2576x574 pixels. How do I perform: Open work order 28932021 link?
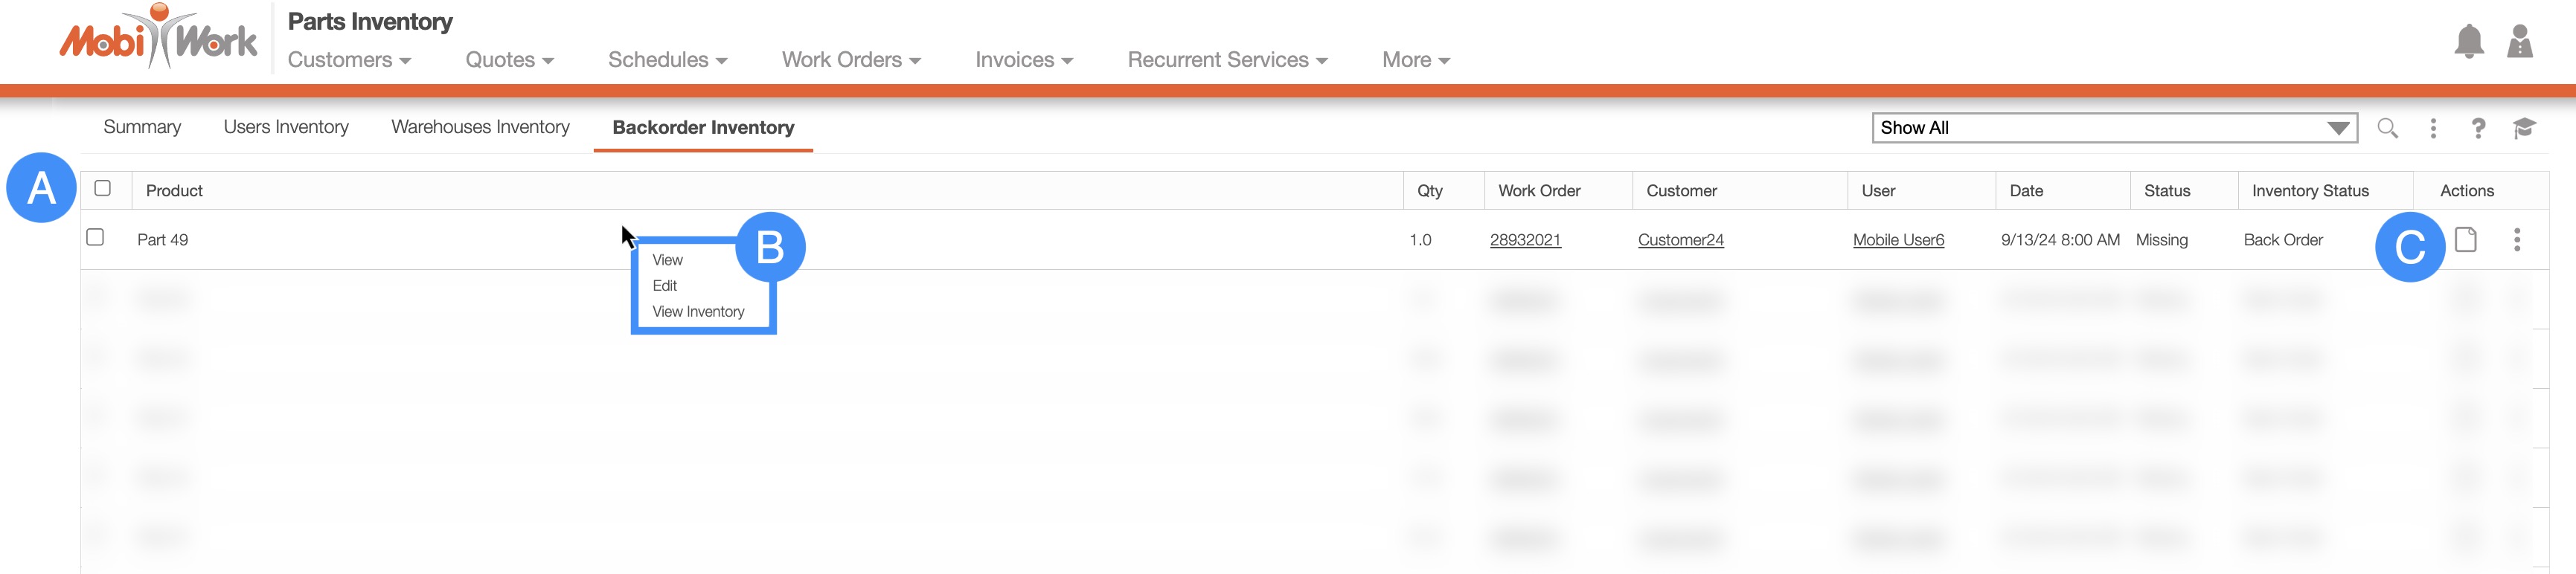coord(1524,240)
